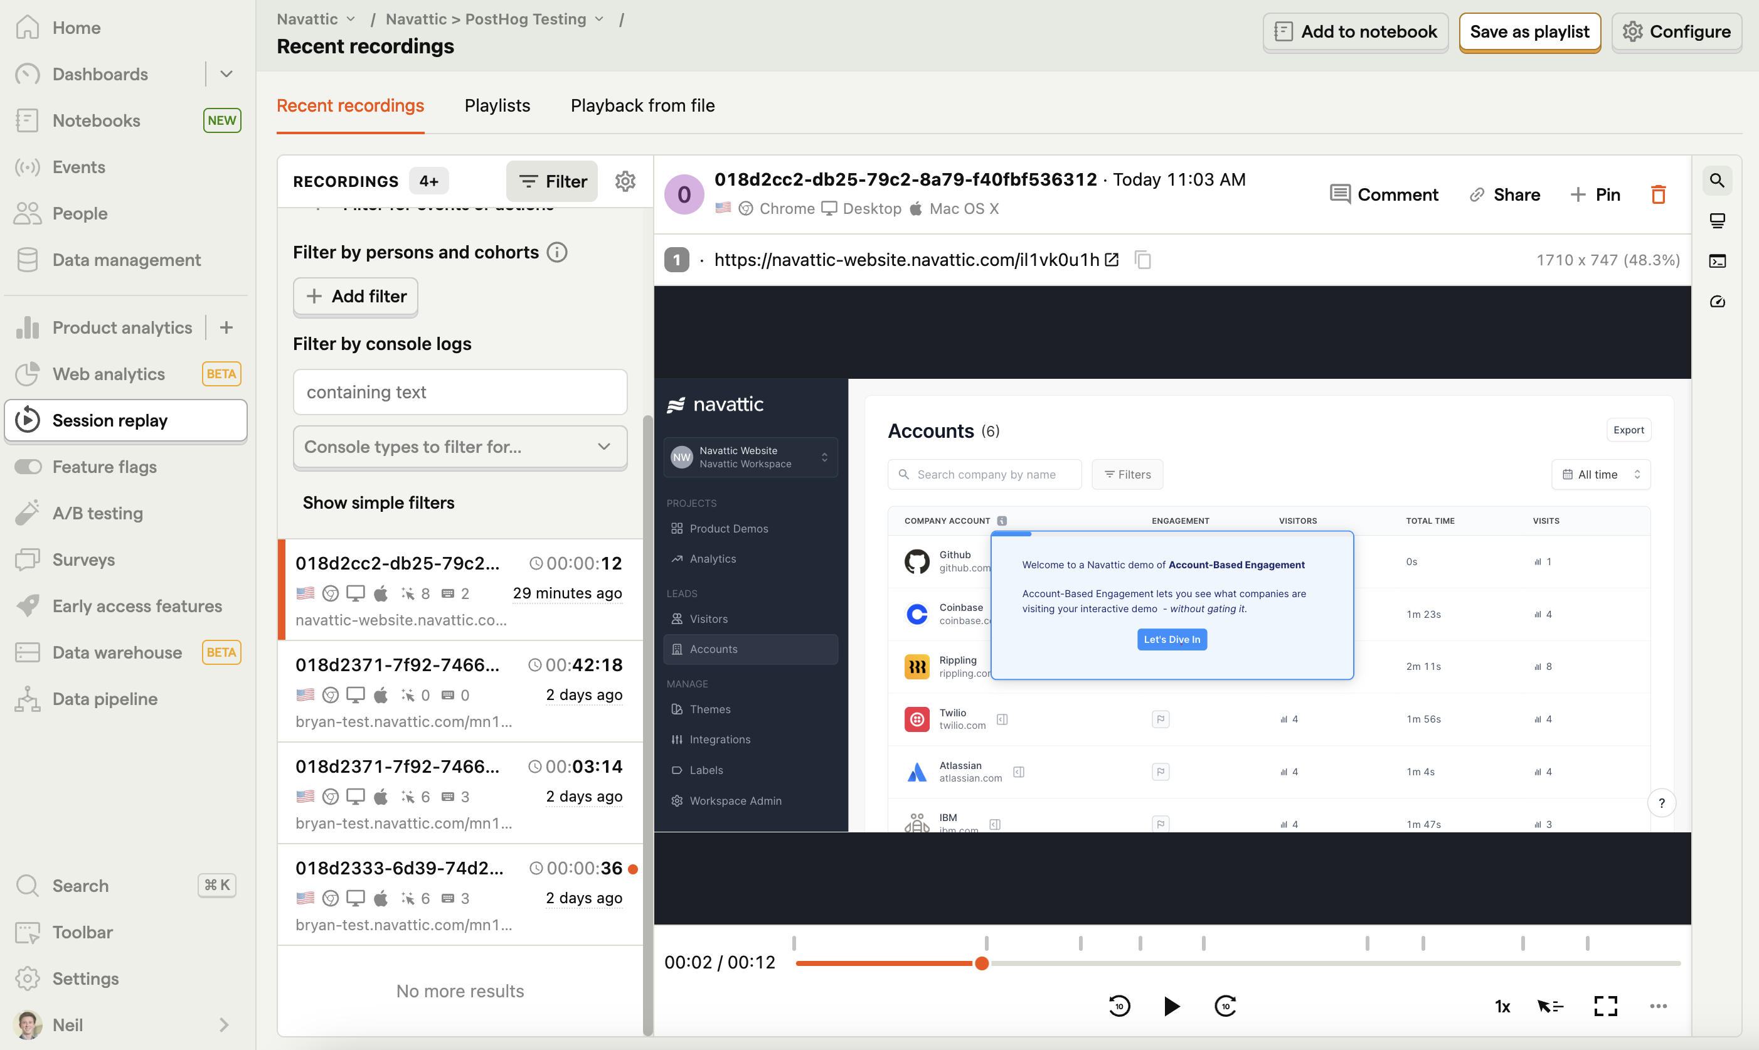Image resolution: width=1759 pixels, height=1050 pixels.
Task: Open Console types to filter for dropdown
Action: (460, 447)
